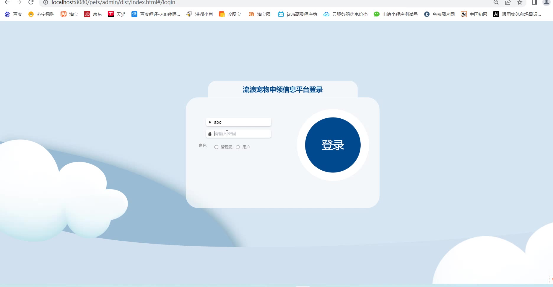Open the 淘宝网 bookmark
Screen dimensions: 553x287
pyautogui.click(x=260, y=14)
